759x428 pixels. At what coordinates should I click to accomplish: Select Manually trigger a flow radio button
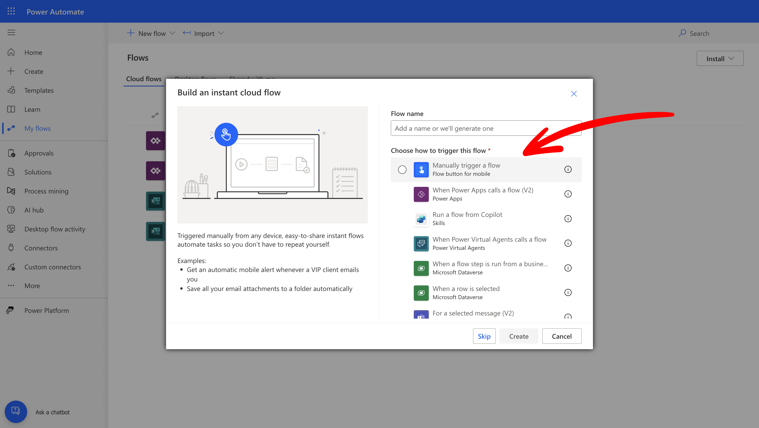click(x=402, y=170)
